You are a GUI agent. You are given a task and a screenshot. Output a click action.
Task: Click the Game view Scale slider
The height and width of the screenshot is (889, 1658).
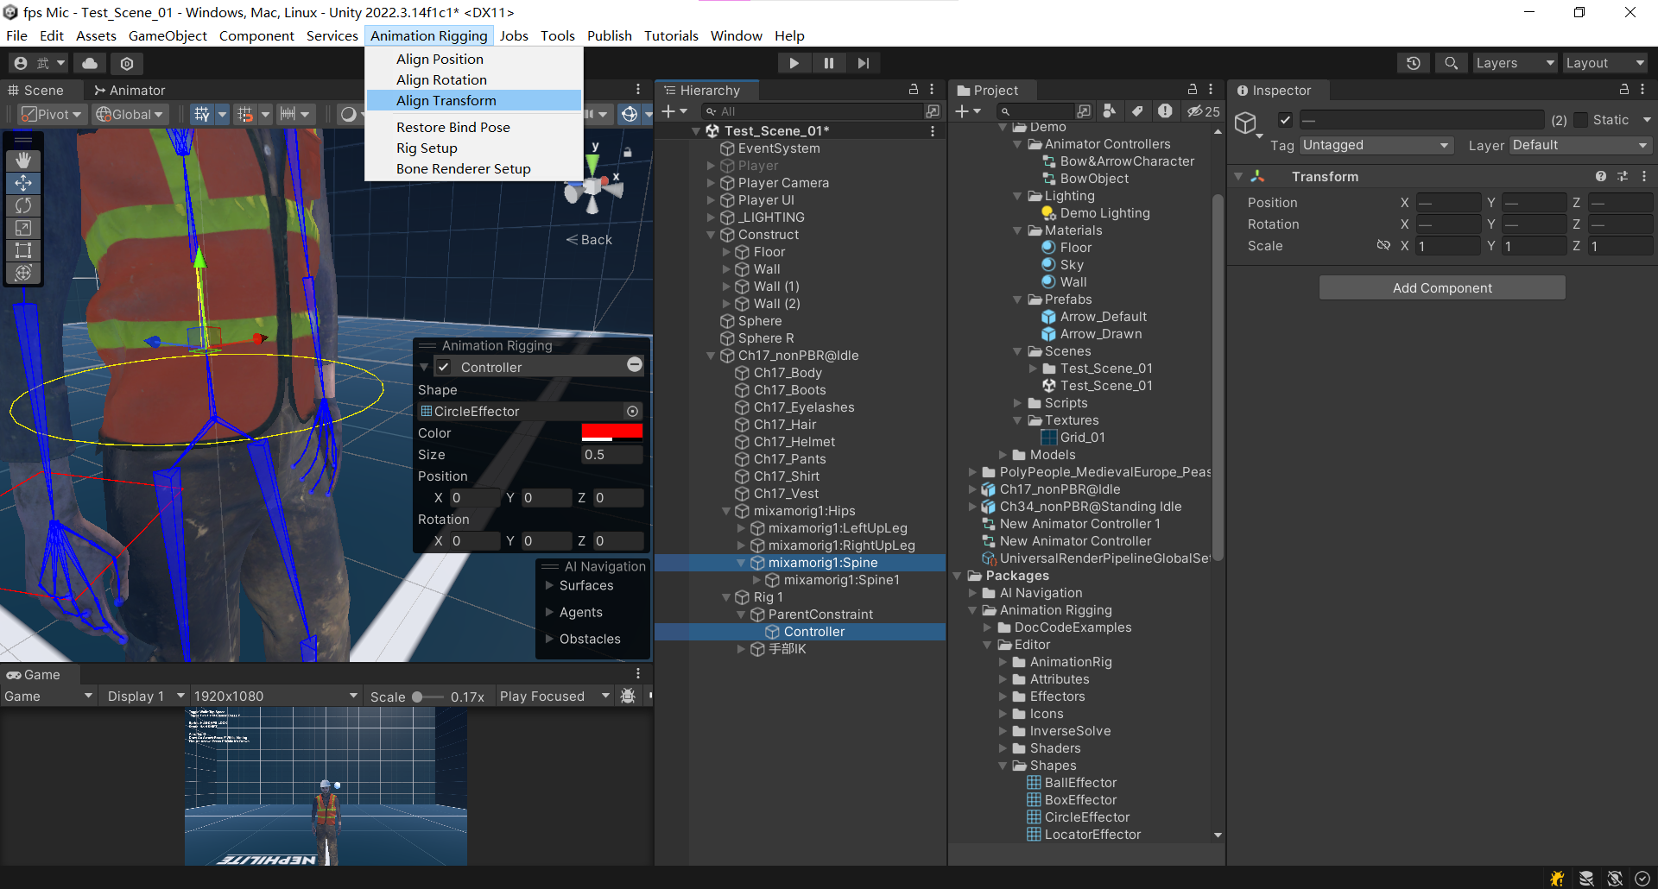427,697
